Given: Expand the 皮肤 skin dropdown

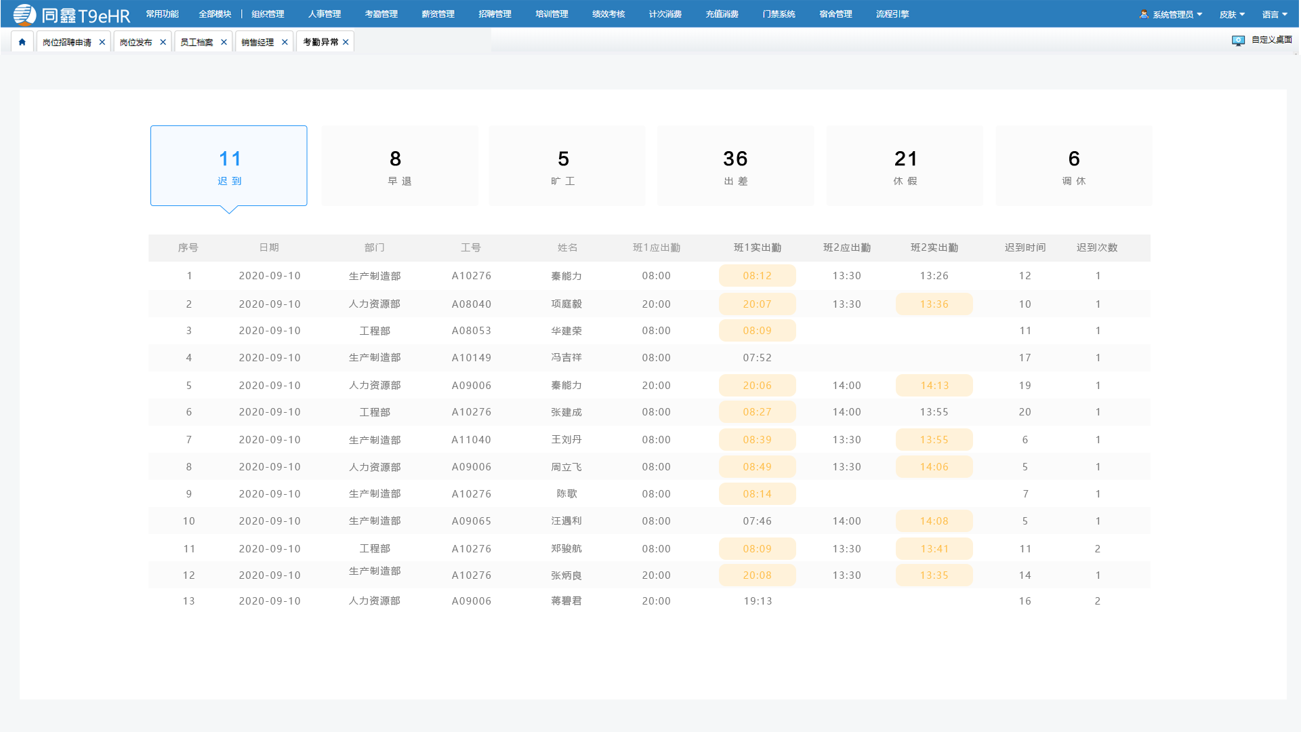Looking at the screenshot, I should coord(1232,14).
